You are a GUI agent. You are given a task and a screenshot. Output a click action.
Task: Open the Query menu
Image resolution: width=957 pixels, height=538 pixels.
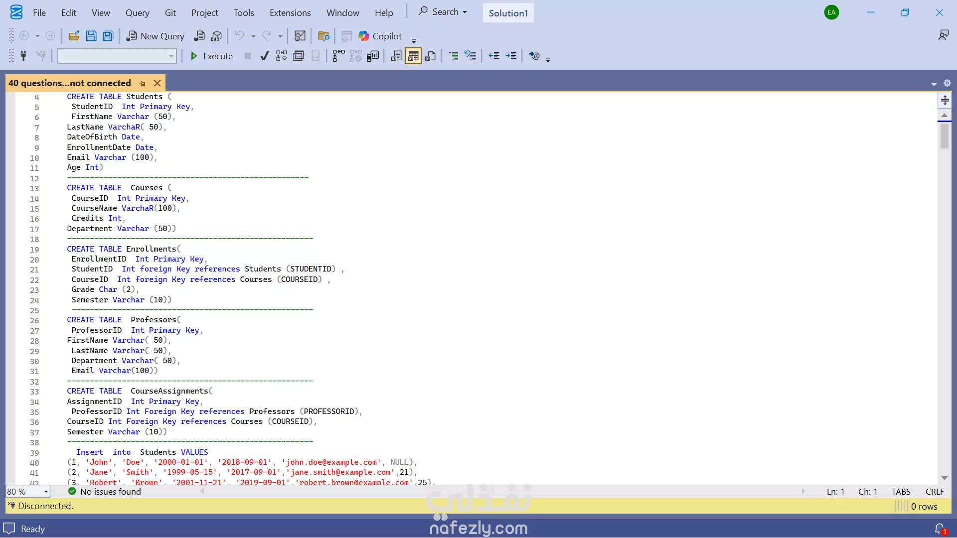coord(137,12)
